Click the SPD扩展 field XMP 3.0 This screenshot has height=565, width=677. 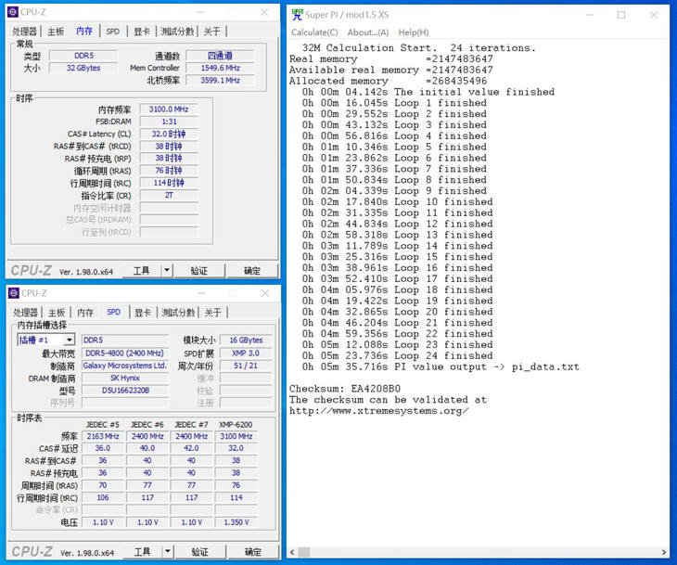point(246,353)
